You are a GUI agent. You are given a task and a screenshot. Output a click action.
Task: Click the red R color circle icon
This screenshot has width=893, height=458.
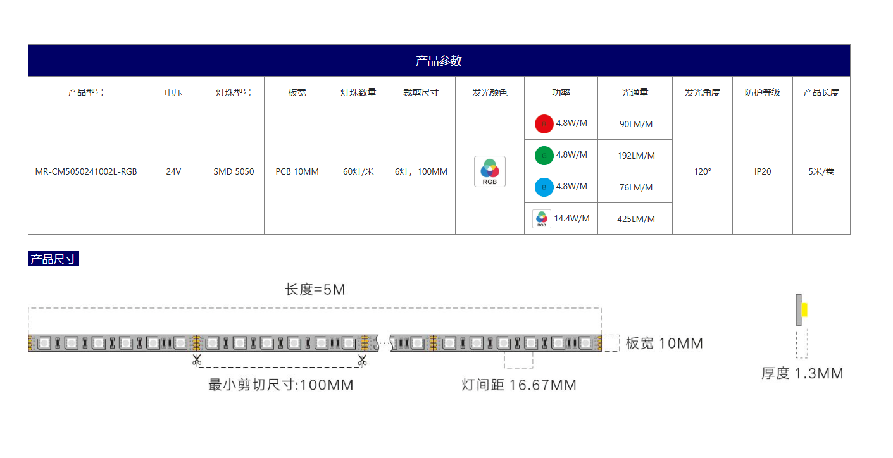544,124
